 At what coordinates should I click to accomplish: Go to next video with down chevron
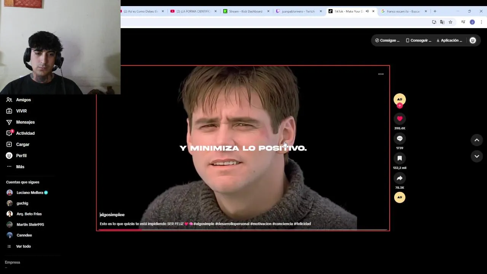tap(477, 156)
